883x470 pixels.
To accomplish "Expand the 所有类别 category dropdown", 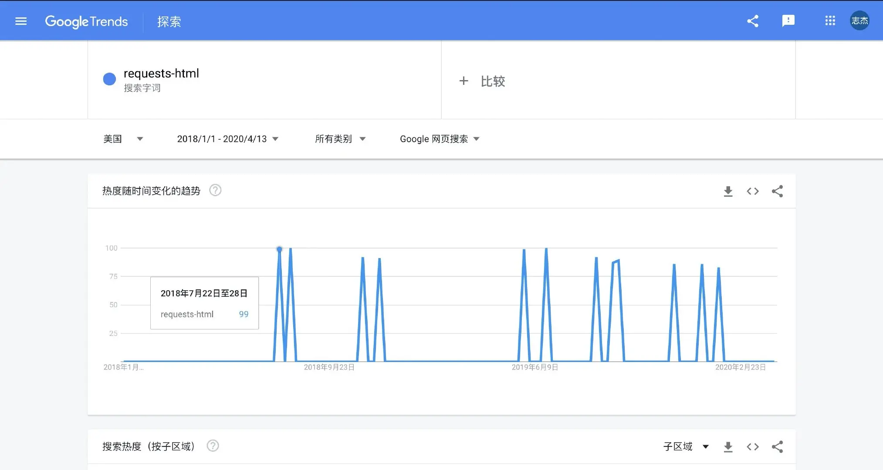I will [x=340, y=139].
